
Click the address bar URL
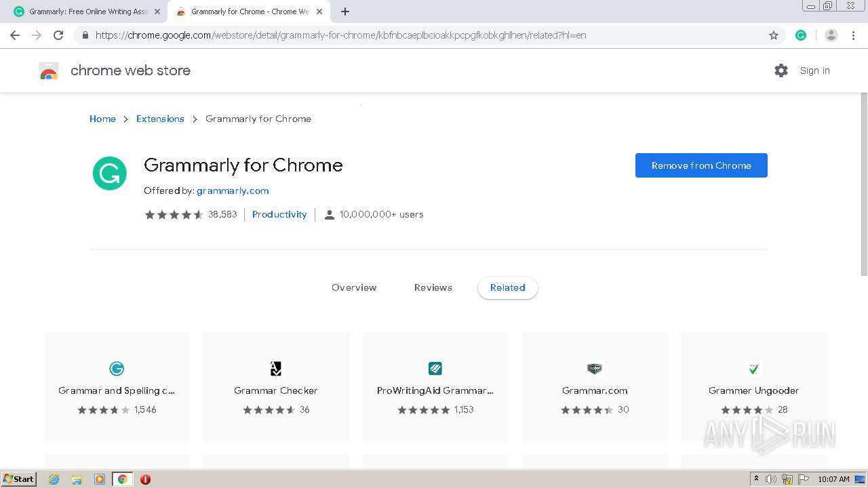tap(340, 35)
